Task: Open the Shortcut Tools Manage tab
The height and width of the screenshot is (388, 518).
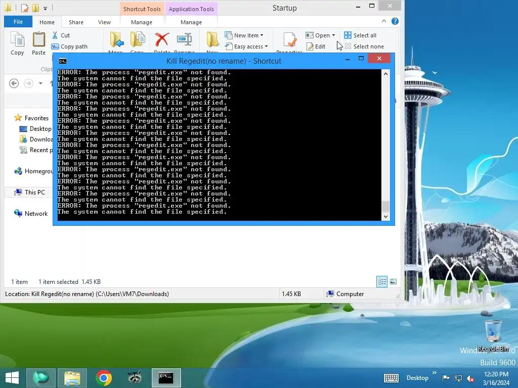Action: pos(142,22)
